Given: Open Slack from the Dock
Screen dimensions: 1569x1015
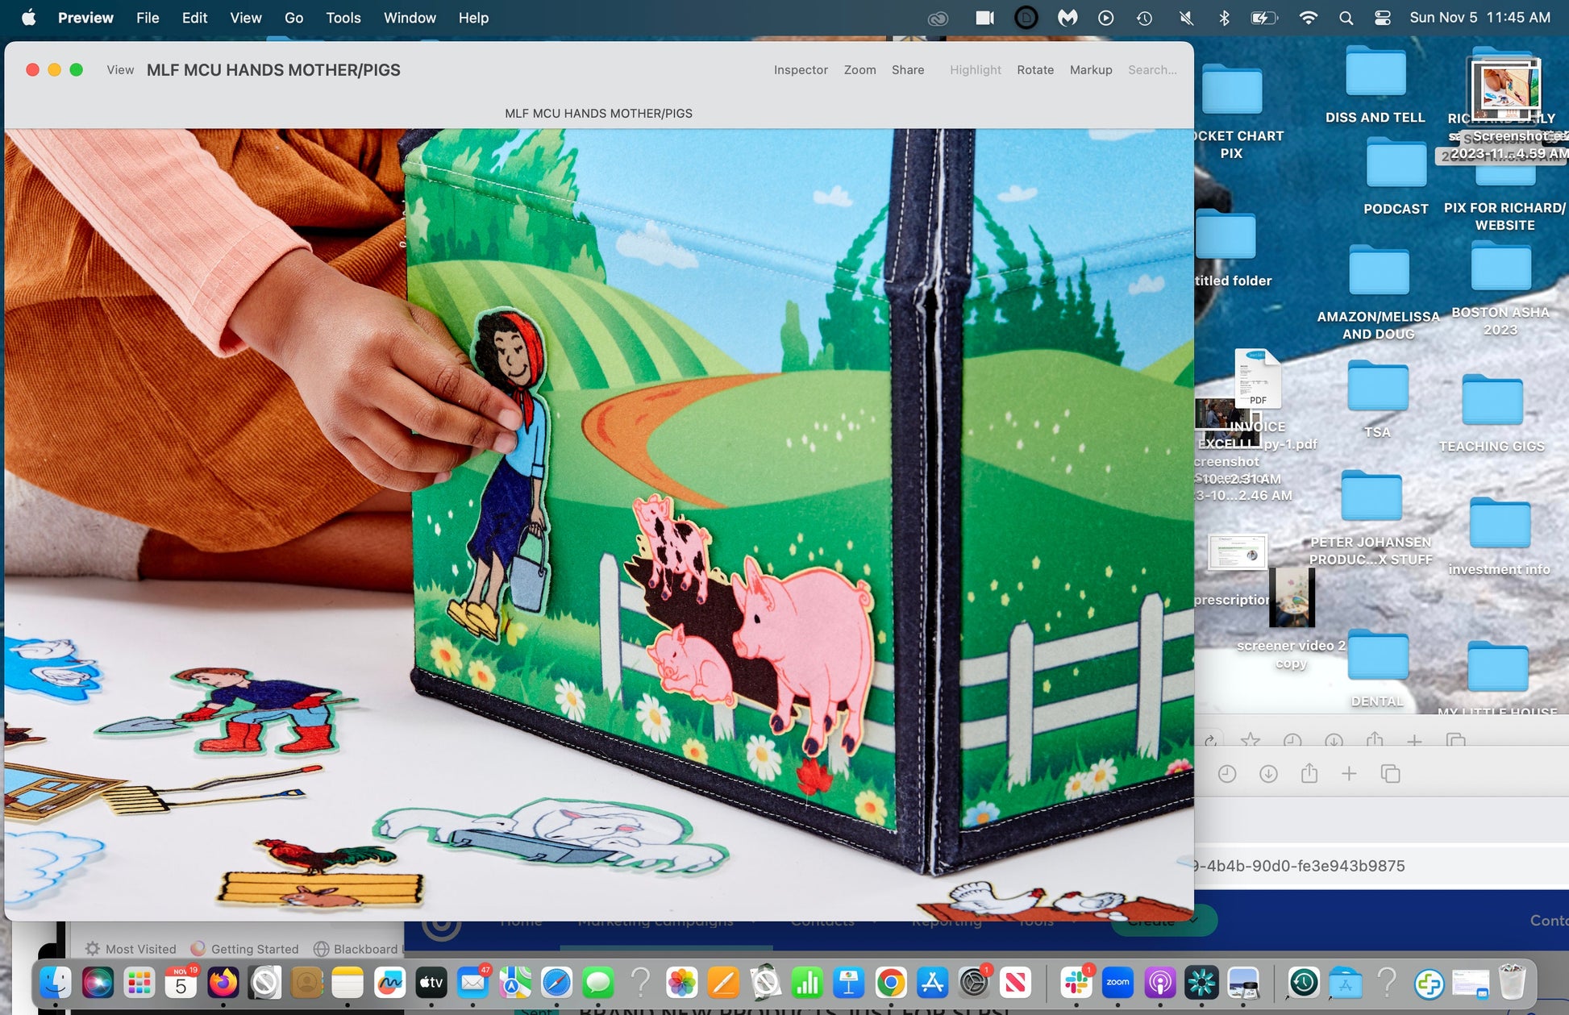Looking at the screenshot, I should [x=1076, y=983].
